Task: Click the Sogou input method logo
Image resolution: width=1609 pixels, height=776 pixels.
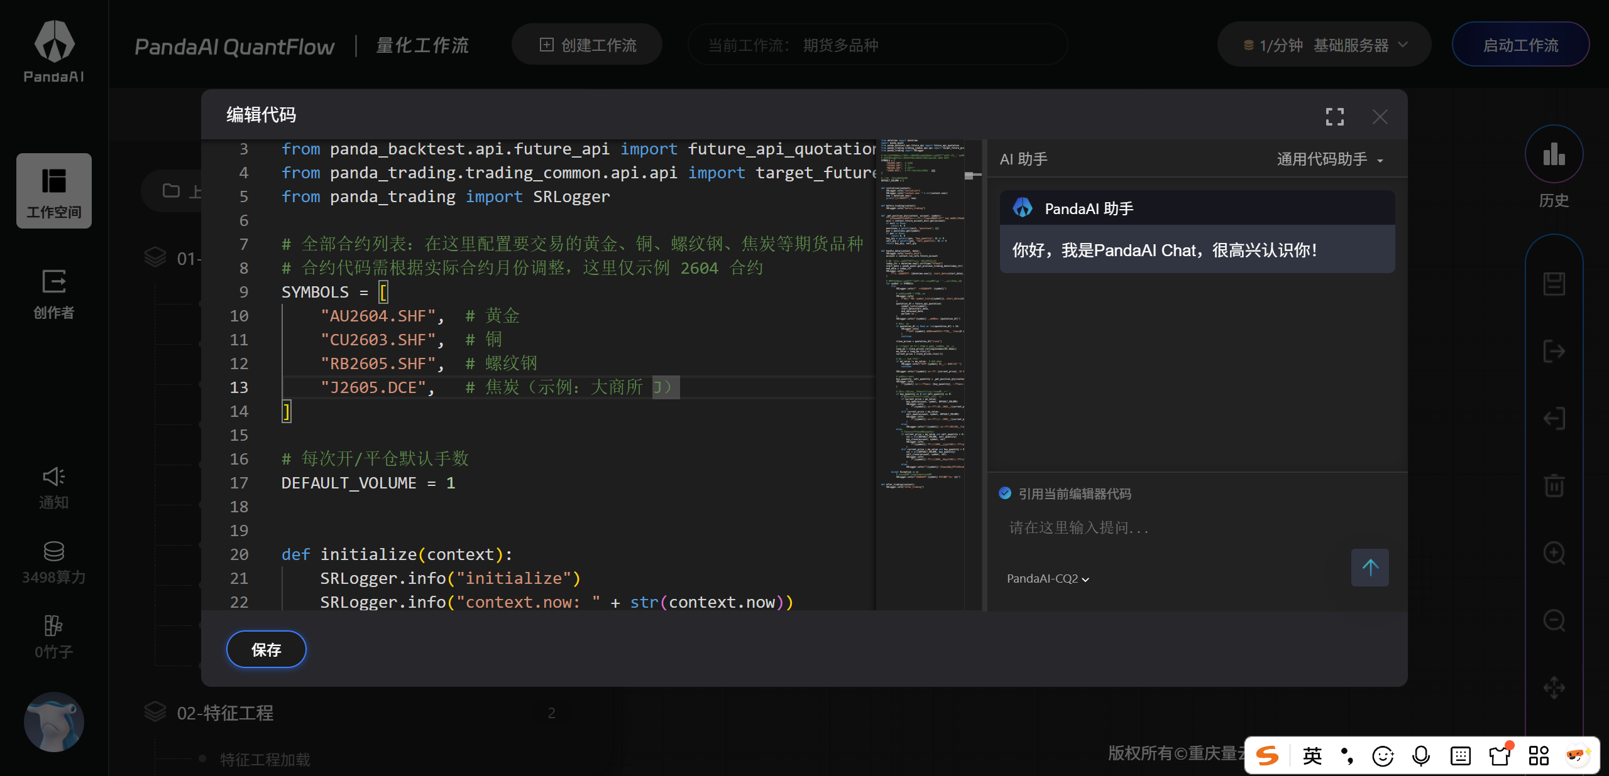Action: (x=1268, y=755)
